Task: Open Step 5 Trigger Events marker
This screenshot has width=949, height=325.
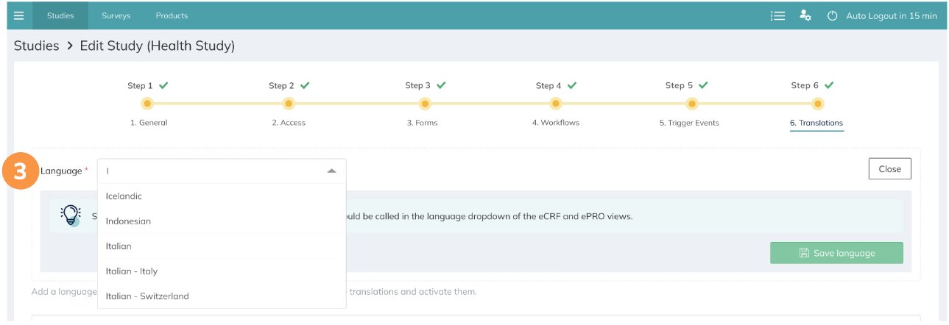Action: coord(692,104)
